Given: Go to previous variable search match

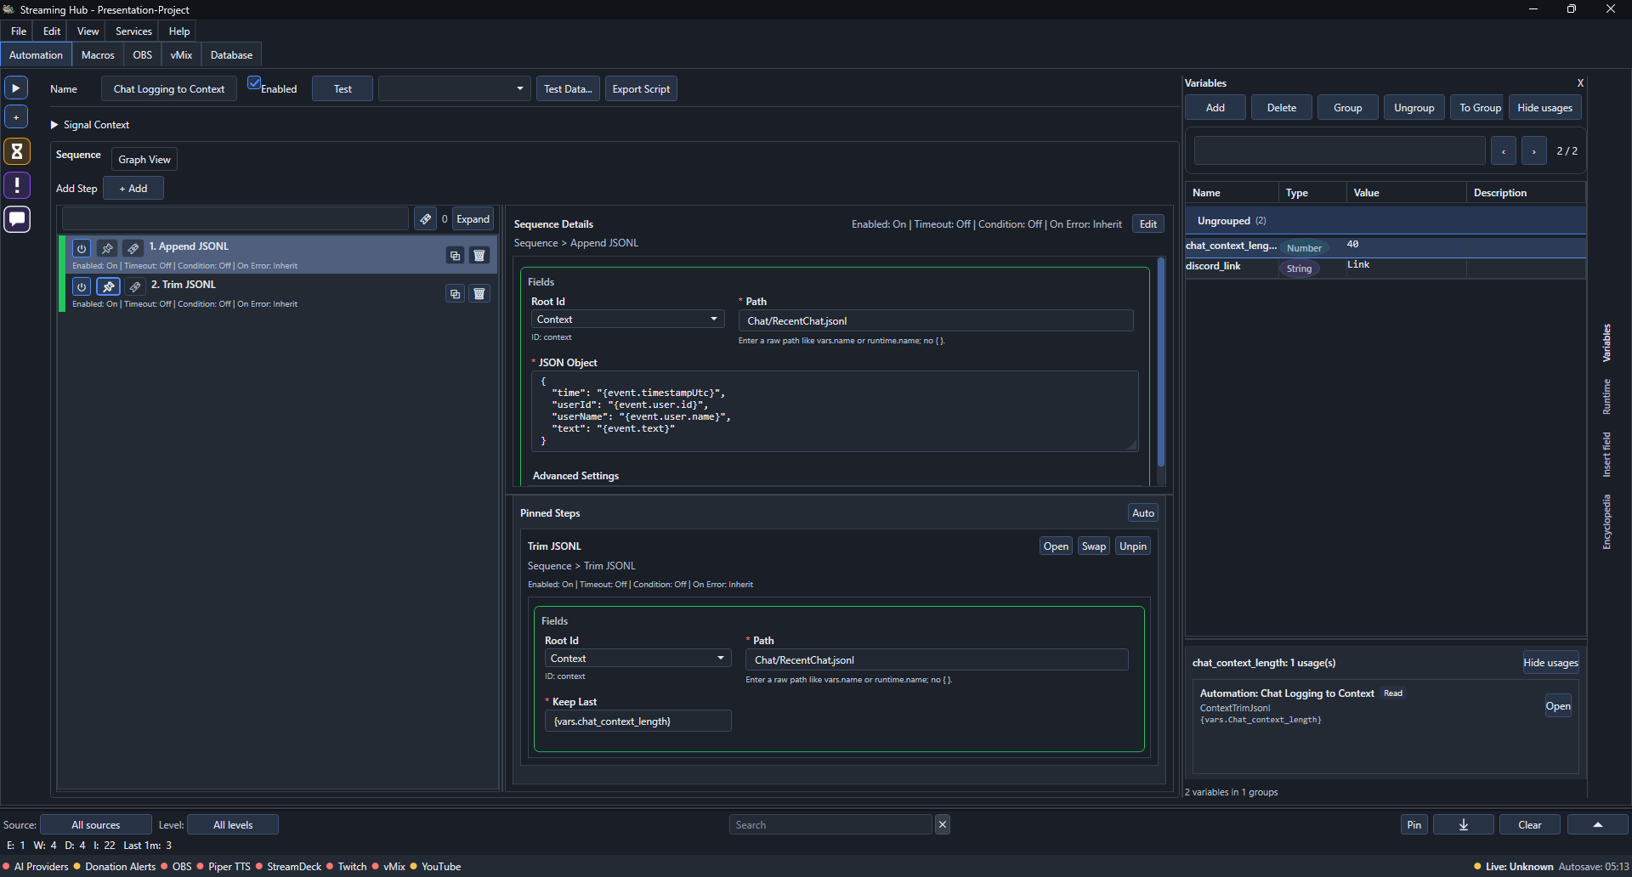Looking at the screenshot, I should click(x=1504, y=151).
